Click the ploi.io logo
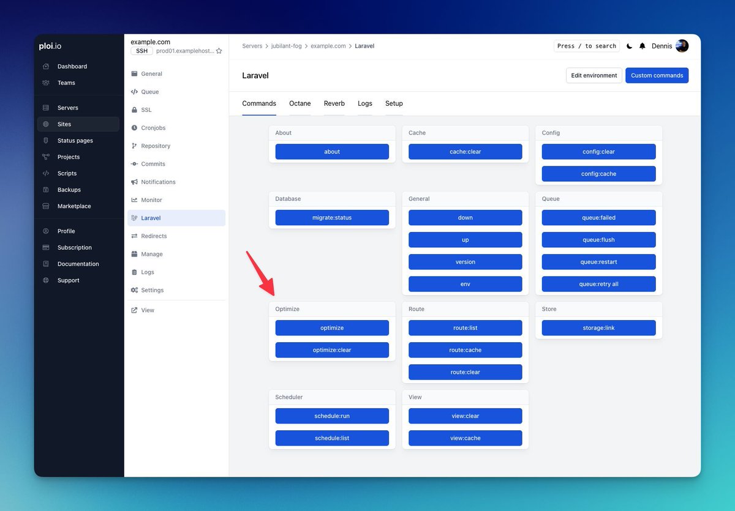The image size is (735, 511). click(50, 46)
